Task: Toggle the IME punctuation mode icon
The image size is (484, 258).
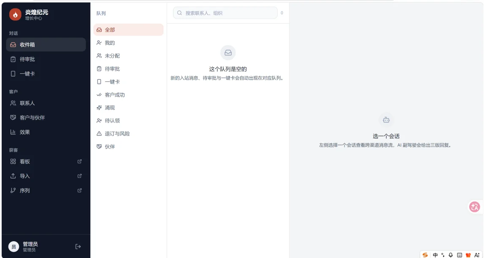Action: pos(443,255)
